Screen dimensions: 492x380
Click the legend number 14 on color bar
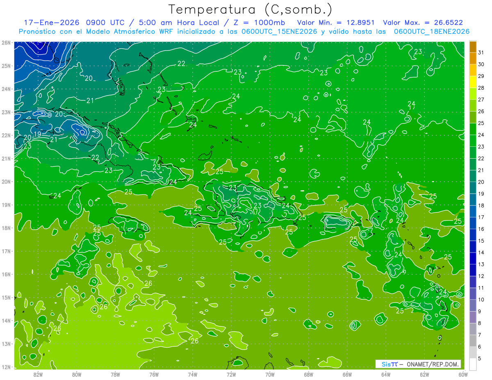pos(481,253)
